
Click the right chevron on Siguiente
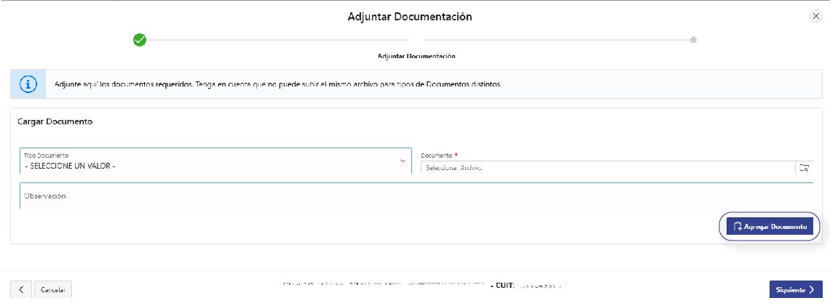[811, 290]
